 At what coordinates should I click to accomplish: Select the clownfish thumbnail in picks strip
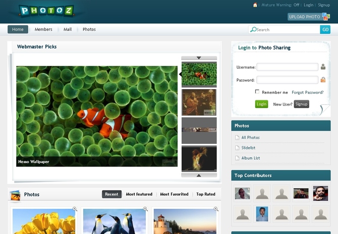pos(199,74)
